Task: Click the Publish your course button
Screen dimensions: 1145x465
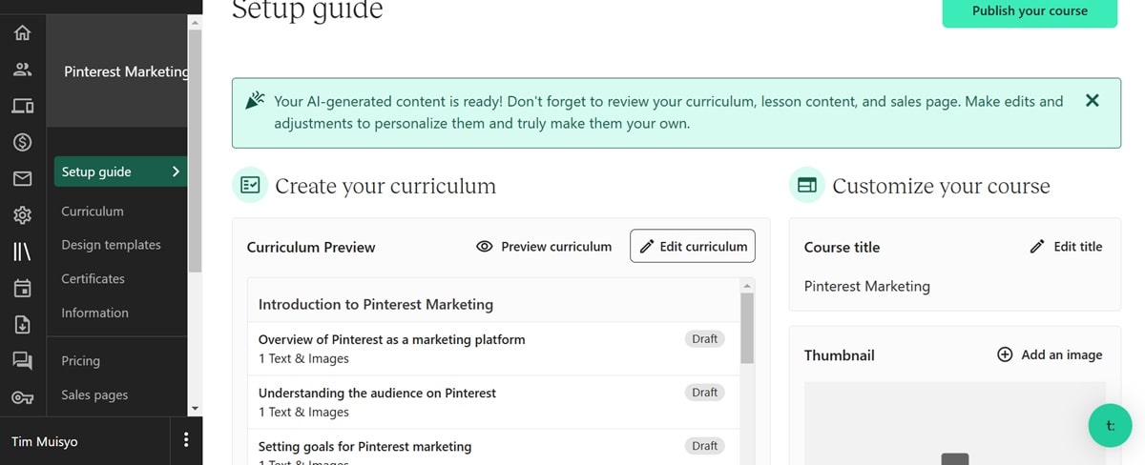Action: [x=1030, y=11]
